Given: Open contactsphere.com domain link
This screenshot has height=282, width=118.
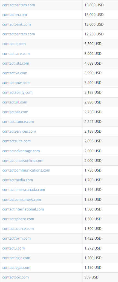Looking at the screenshot, I should [18, 219].
